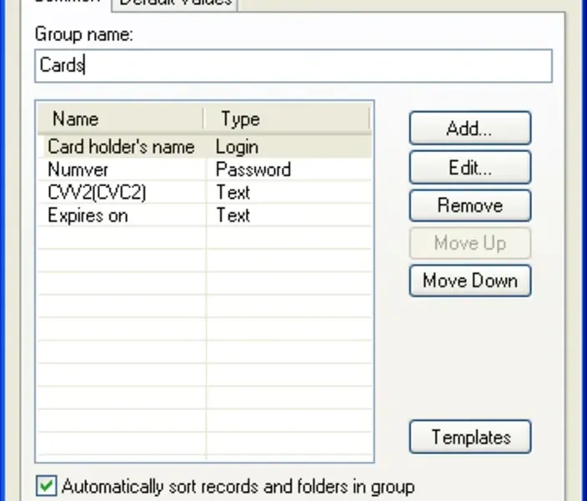Open the Edit... dialog button
The width and height of the screenshot is (587, 501).
(469, 167)
